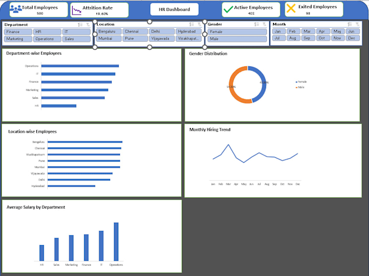The height and width of the screenshot is (276, 369).
Task: Select IT in Department slicer
Action: pyautogui.click(x=77, y=32)
